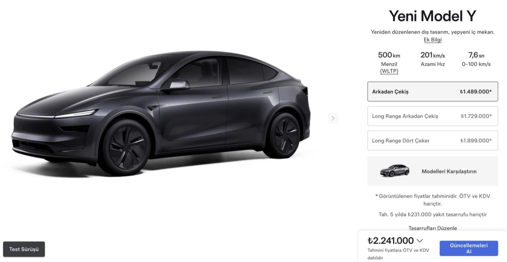Click the Güncellemeleri Al button
507x262 pixels.
(x=469, y=248)
